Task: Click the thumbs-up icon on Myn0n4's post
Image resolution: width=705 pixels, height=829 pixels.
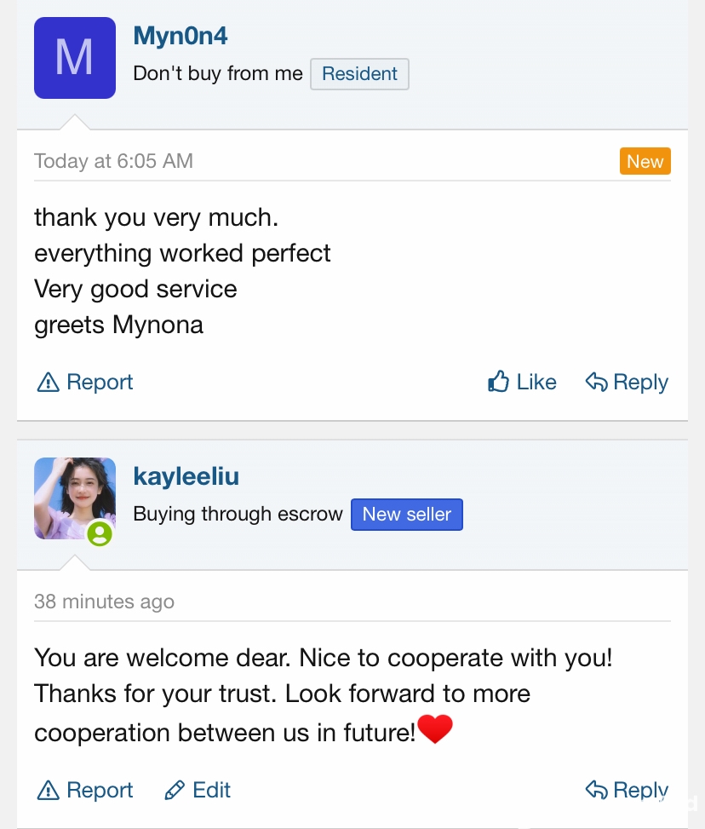Action: click(498, 381)
